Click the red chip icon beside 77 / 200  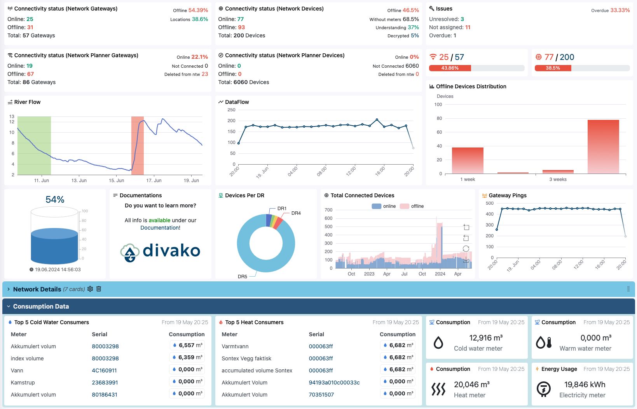pos(538,57)
